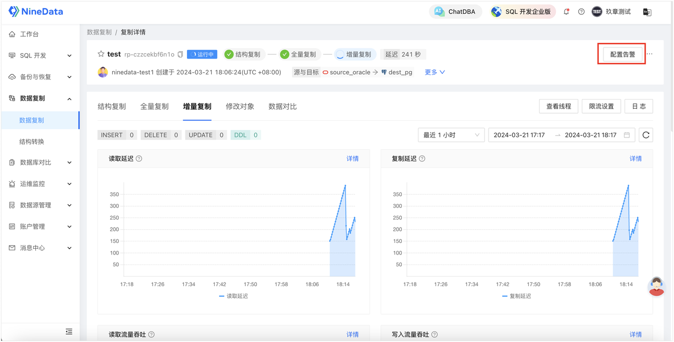Open the notification bell
Screen dimensions: 674x342
coord(566,11)
